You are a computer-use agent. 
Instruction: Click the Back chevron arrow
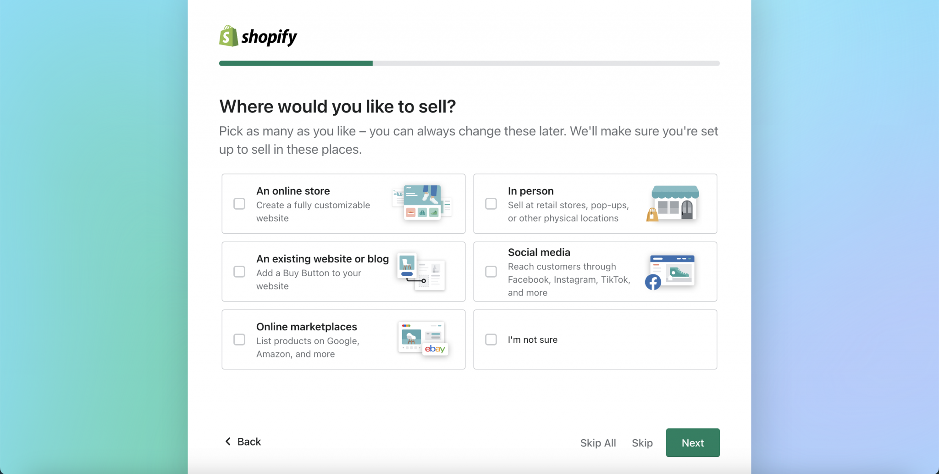[228, 441]
